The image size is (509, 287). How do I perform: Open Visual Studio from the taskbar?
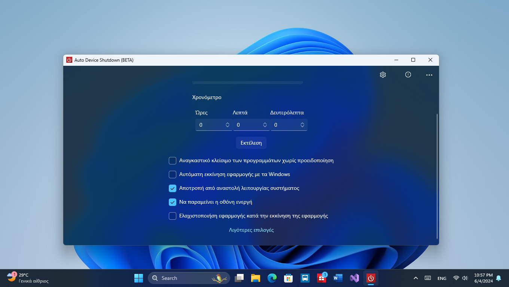(354, 278)
